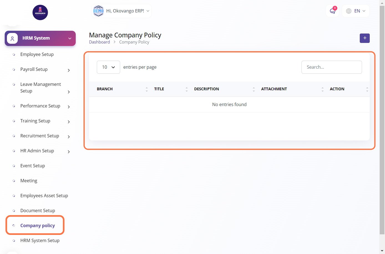Click the Search input field
Viewport: 385px width, 254px height.
[x=331, y=67]
